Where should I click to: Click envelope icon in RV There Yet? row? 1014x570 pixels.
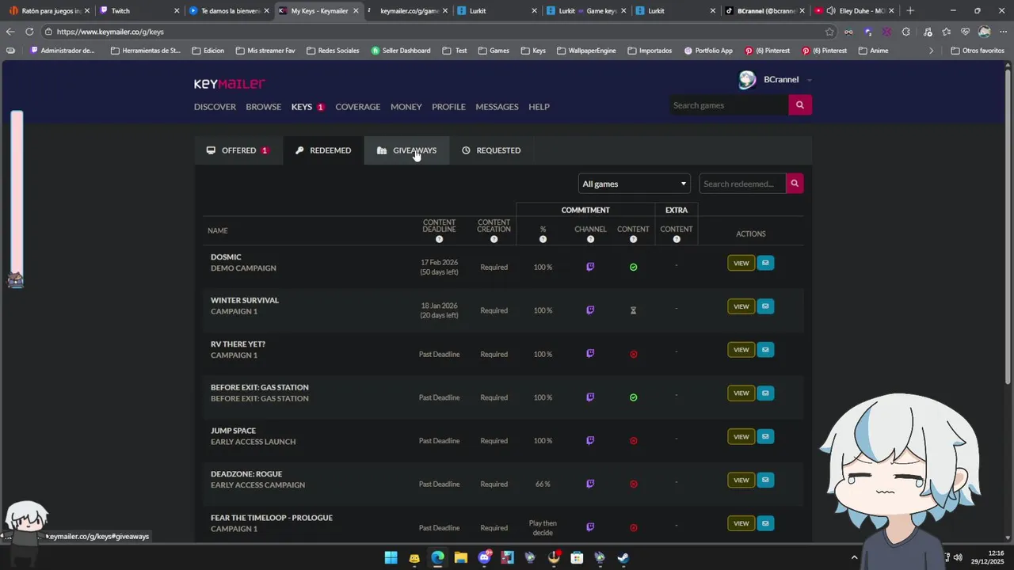coord(765,349)
